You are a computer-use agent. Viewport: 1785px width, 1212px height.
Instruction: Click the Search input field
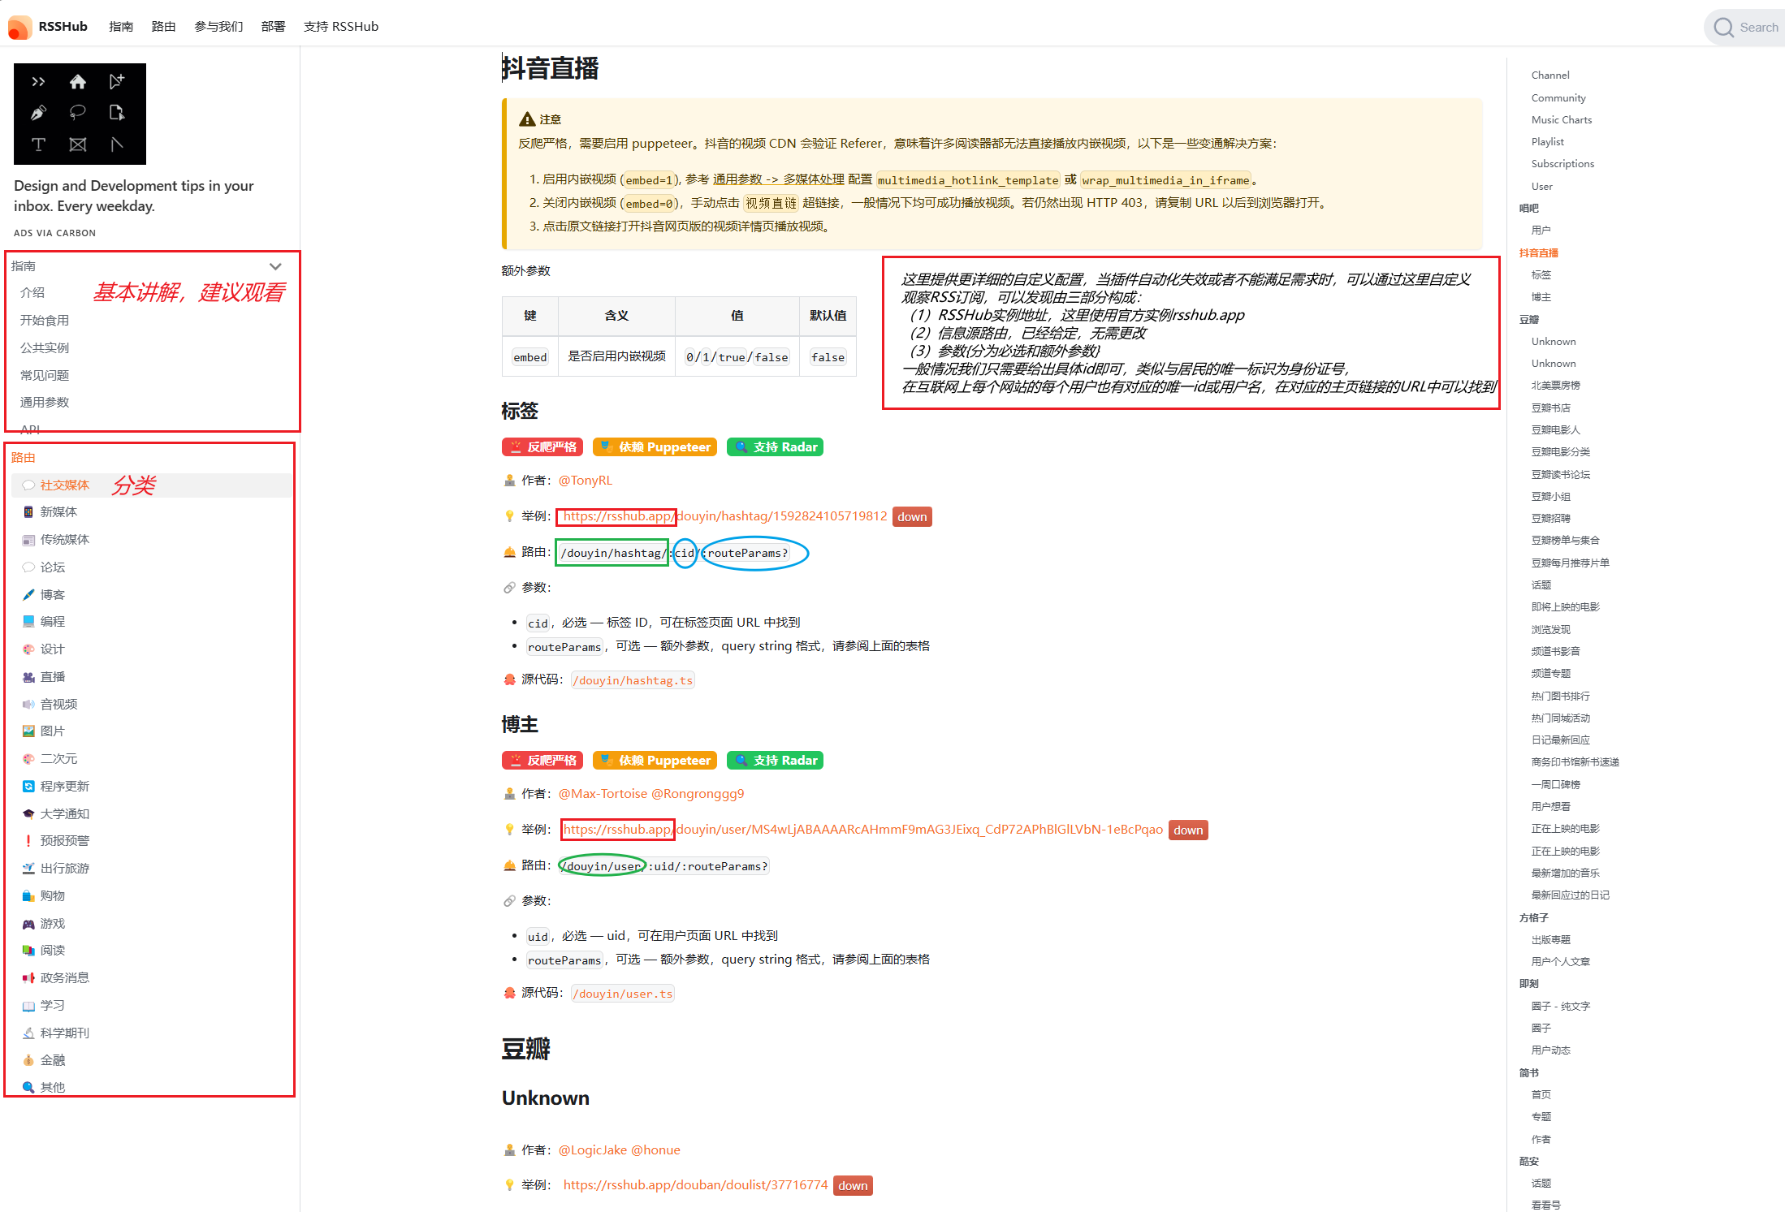coord(1758,28)
